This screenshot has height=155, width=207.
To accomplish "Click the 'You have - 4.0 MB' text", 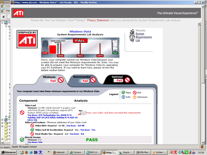I will click(x=75, y=126).
